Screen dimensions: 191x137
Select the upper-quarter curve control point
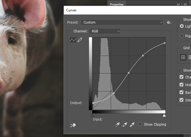click(x=143, y=55)
